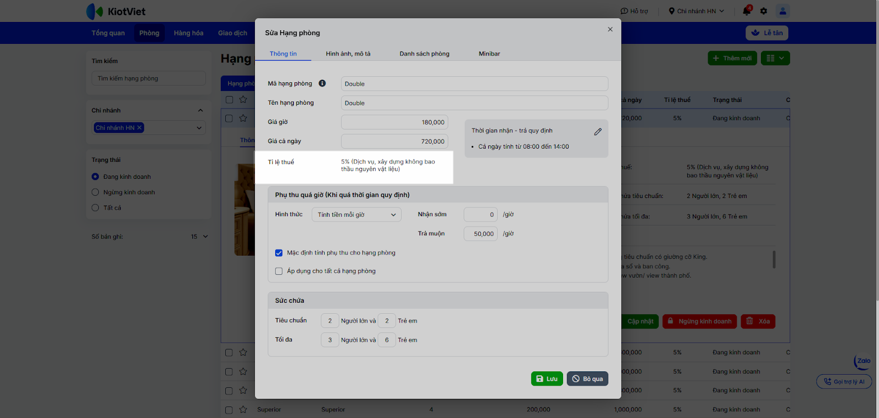Click the Tìm kiếm hạng phòng search box
This screenshot has height=418, width=879.
[148, 78]
